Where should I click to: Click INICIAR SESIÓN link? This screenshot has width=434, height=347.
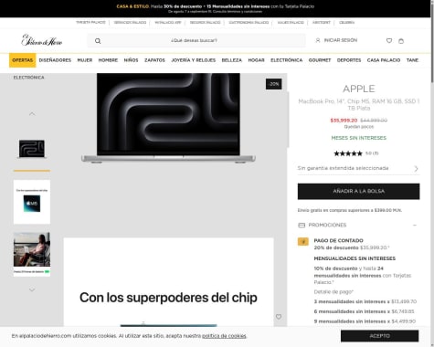pos(341,40)
